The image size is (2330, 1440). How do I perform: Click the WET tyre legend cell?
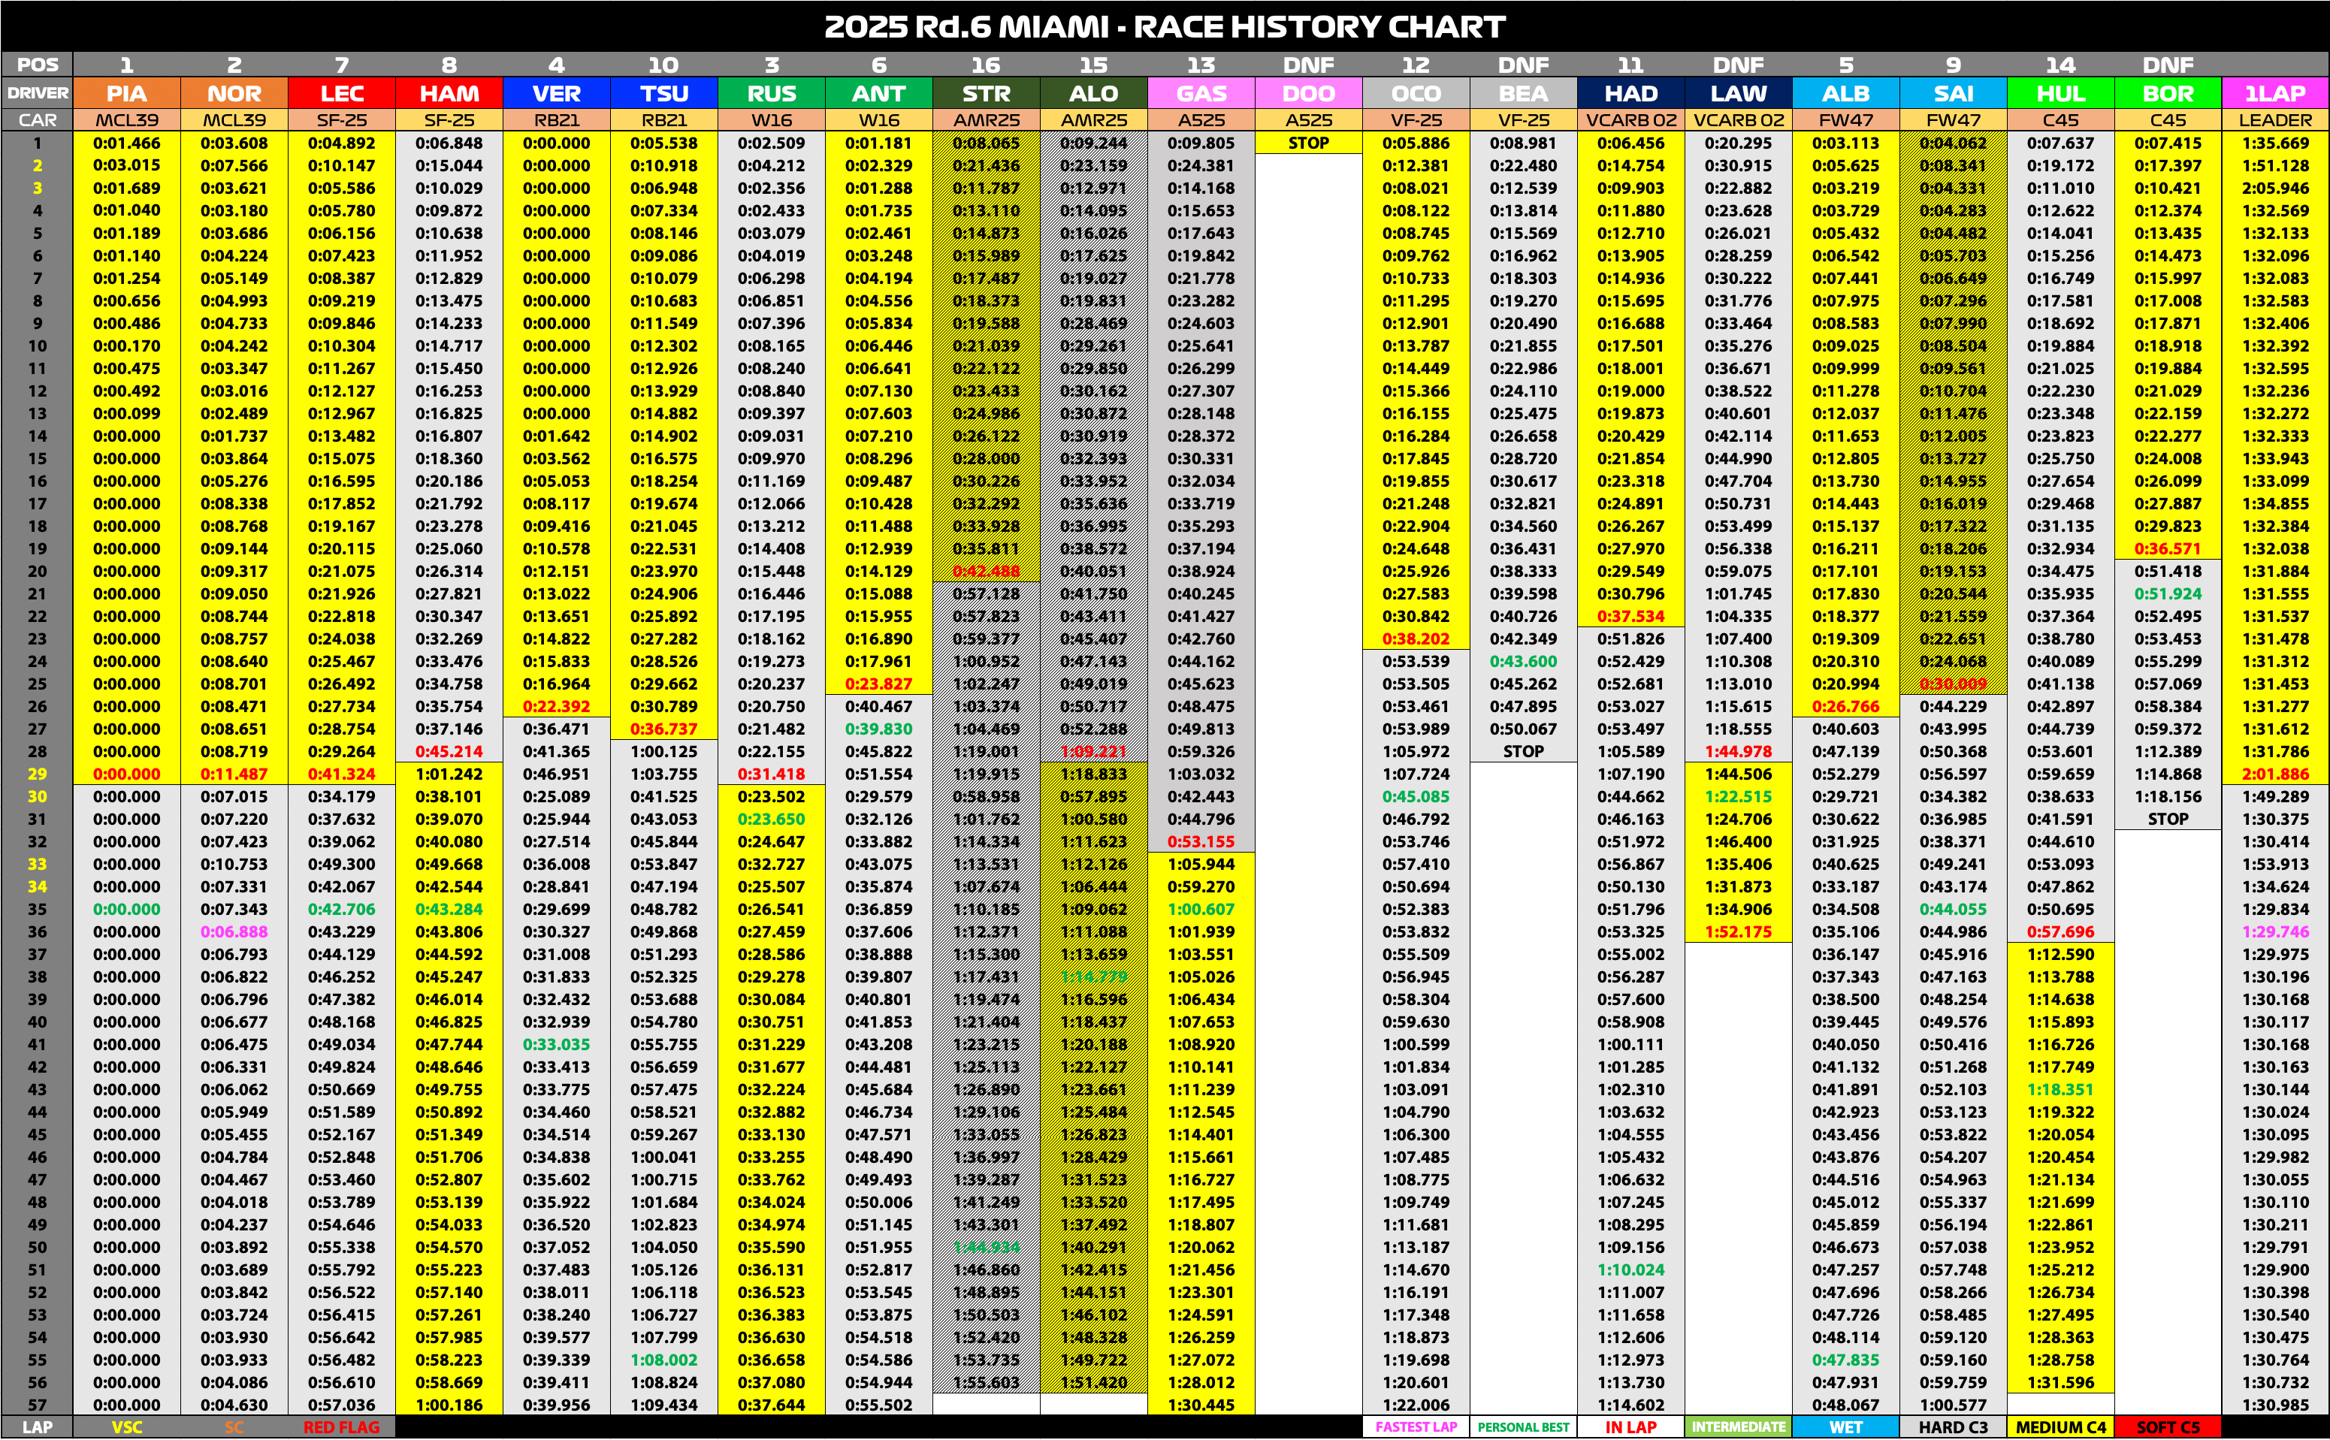(x=1846, y=1426)
